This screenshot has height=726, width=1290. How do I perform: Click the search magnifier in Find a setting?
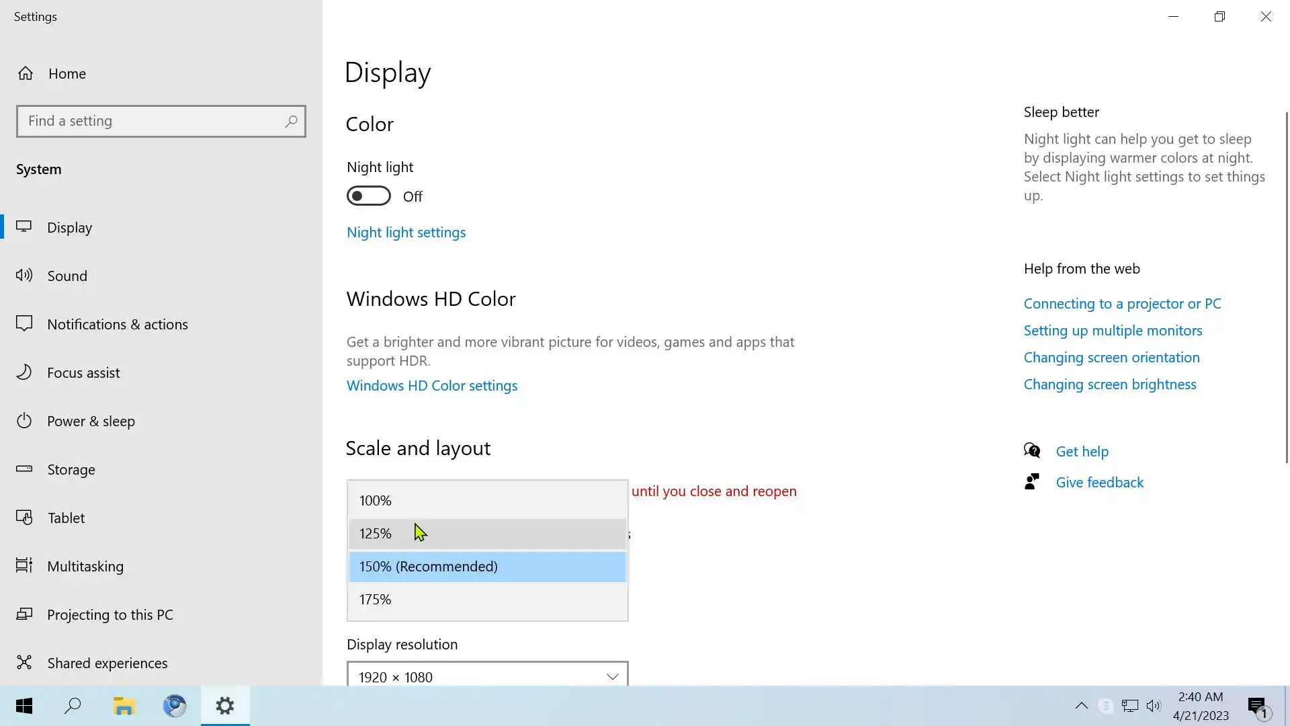[291, 122]
